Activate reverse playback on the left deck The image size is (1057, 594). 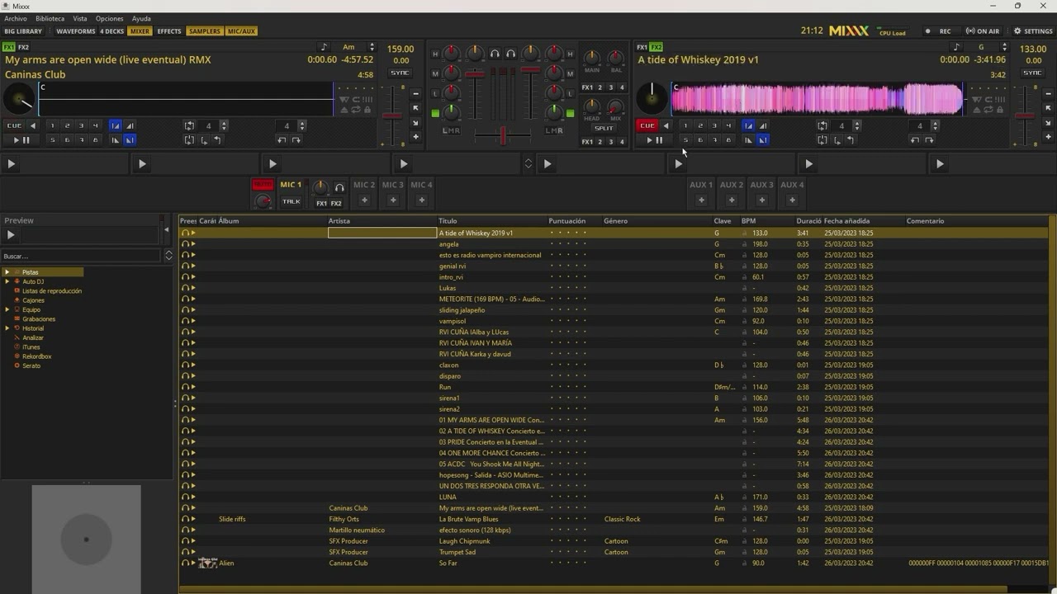(x=33, y=125)
